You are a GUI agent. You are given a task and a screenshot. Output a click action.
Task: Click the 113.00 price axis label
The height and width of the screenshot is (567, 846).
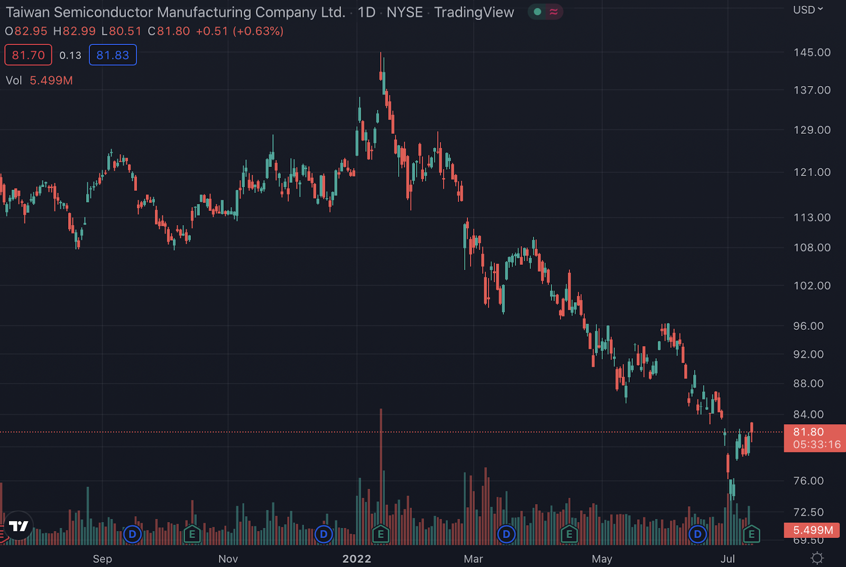click(x=812, y=217)
